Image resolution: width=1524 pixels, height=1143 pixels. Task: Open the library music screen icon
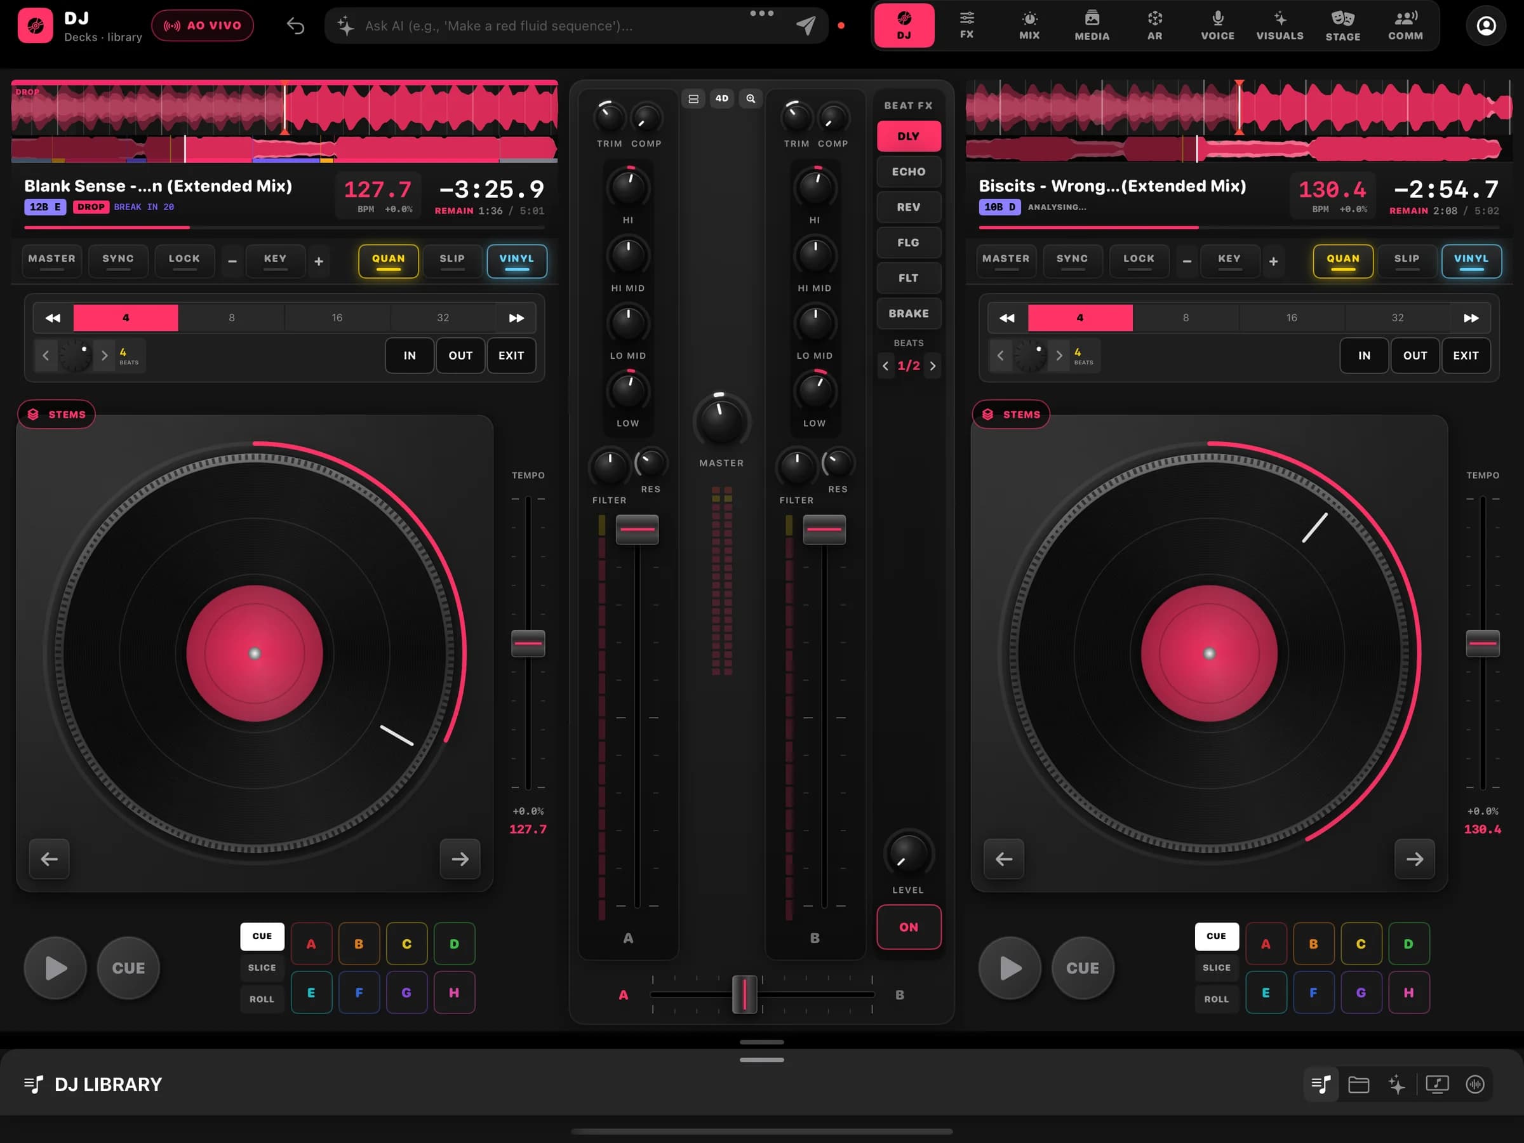tap(1437, 1085)
